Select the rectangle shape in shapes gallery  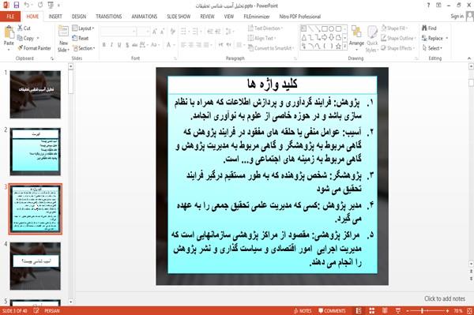coord(325,29)
